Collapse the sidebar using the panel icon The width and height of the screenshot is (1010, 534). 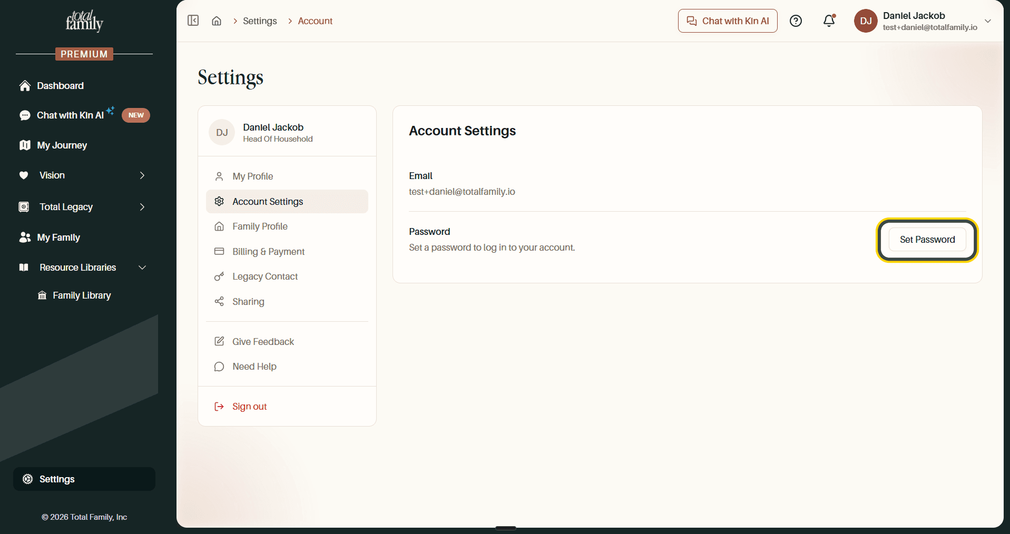(193, 21)
